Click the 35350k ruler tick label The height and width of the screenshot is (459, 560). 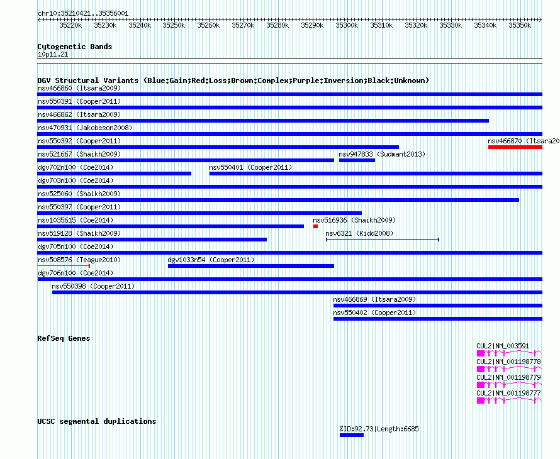tap(520, 25)
